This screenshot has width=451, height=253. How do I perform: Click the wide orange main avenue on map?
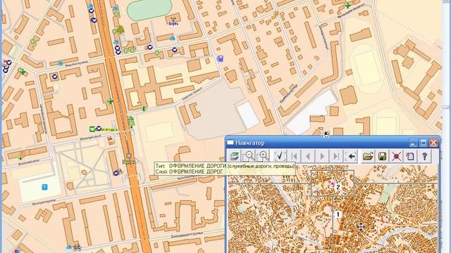click(122, 126)
